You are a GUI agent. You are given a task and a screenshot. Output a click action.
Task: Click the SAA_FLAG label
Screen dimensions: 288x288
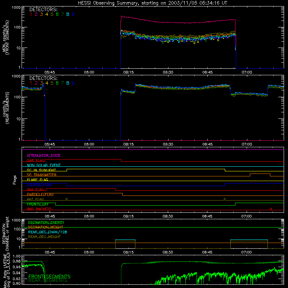tap(35, 189)
